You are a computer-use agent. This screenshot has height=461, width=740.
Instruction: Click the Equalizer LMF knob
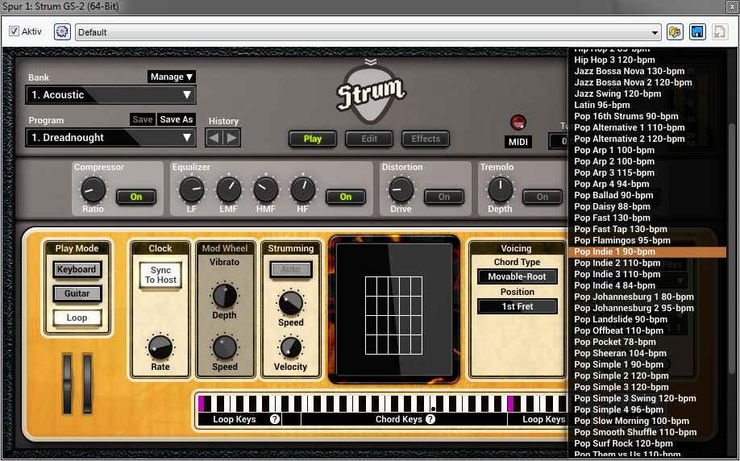(x=228, y=189)
